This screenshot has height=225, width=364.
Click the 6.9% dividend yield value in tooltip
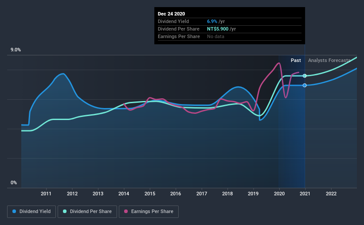pos(212,21)
